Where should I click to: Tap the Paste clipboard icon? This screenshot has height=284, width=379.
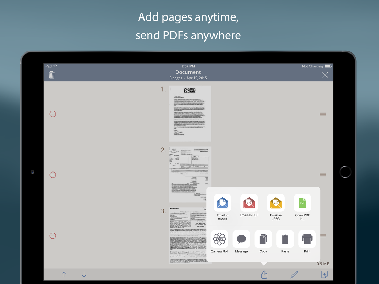285,239
